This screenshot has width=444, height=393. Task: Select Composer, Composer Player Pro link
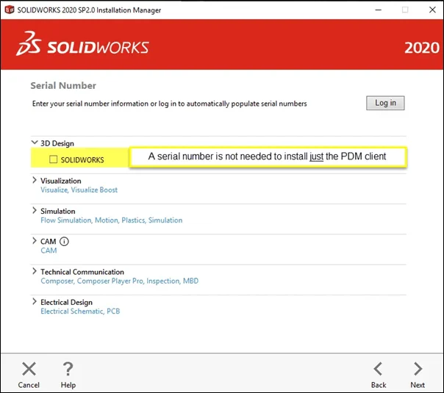[x=119, y=281]
